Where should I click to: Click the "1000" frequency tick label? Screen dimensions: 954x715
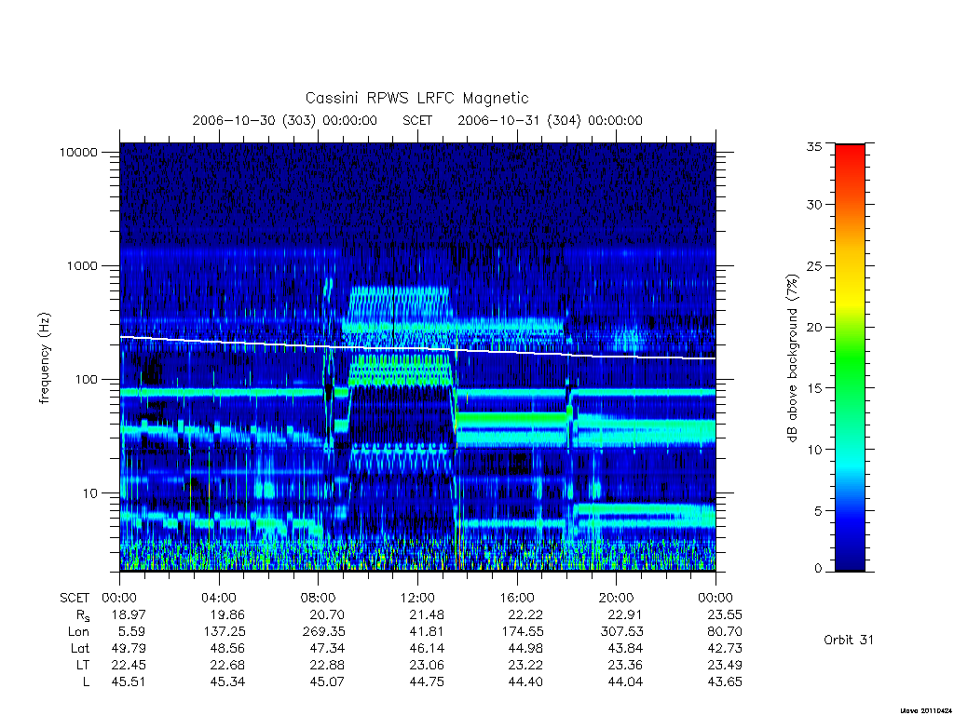tap(82, 265)
